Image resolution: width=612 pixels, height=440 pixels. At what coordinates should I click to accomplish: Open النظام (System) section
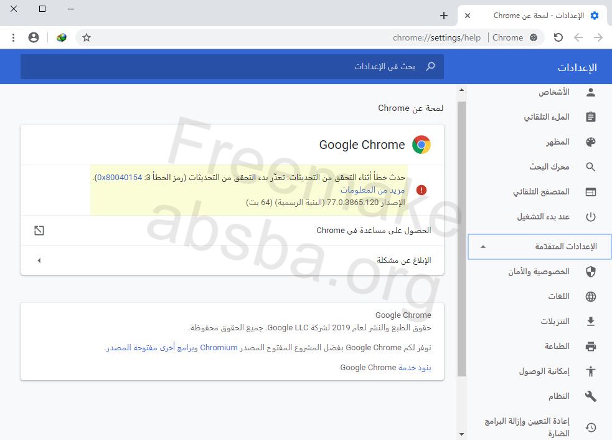[x=558, y=396]
